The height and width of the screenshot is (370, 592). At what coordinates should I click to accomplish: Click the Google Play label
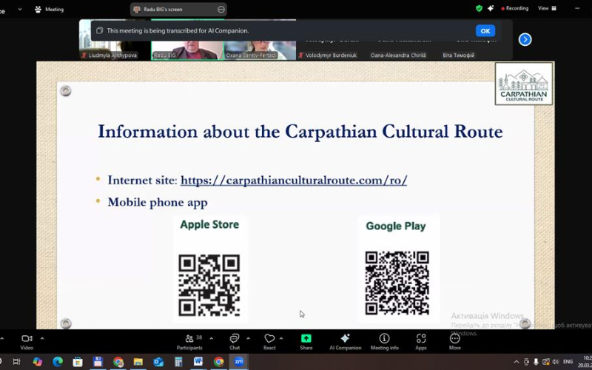tap(396, 226)
